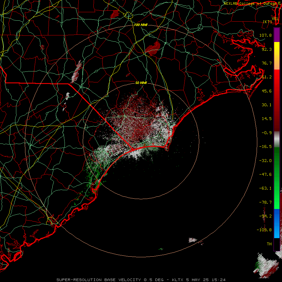The width and height of the screenshot is (282, 282).
Task: Click the 100 NMI range ring label
Action: [141, 25]
